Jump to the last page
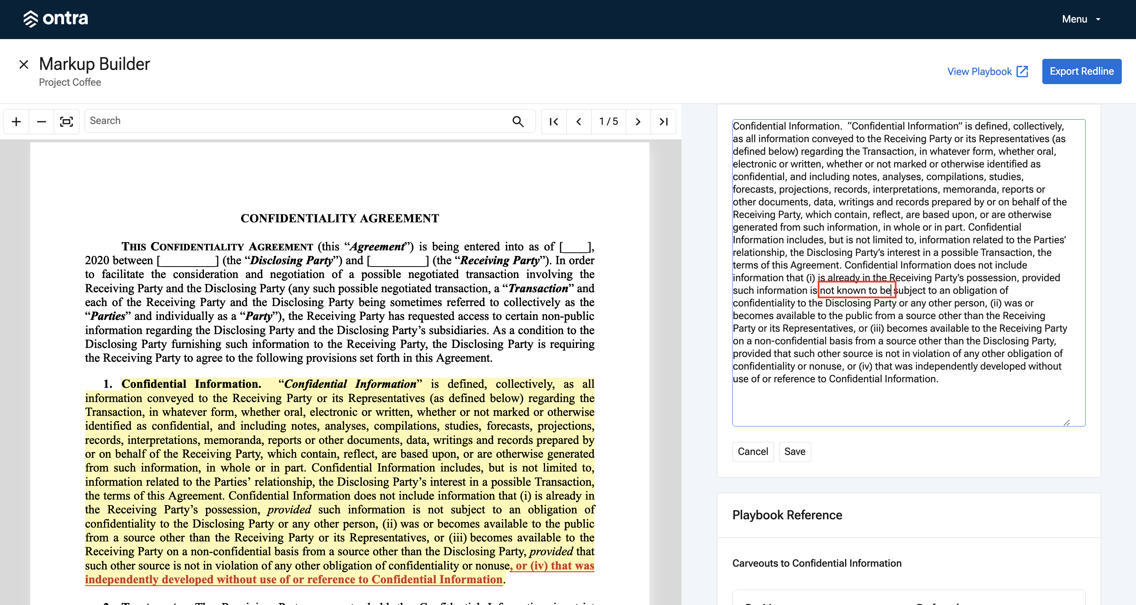 (663, 121)
